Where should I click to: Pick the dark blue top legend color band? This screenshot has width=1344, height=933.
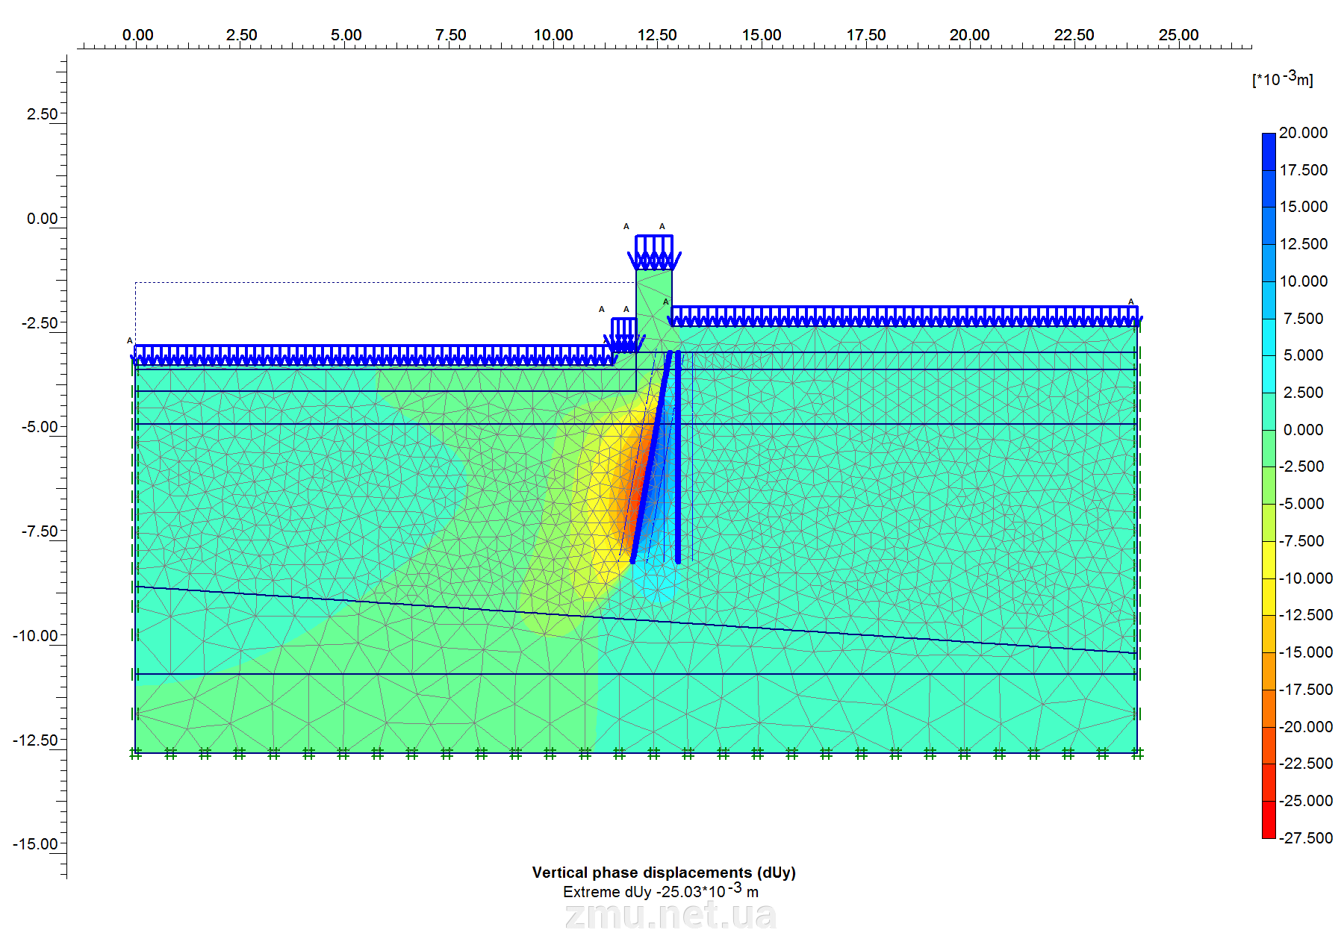pyautogui.click(x=1269, y=152)
